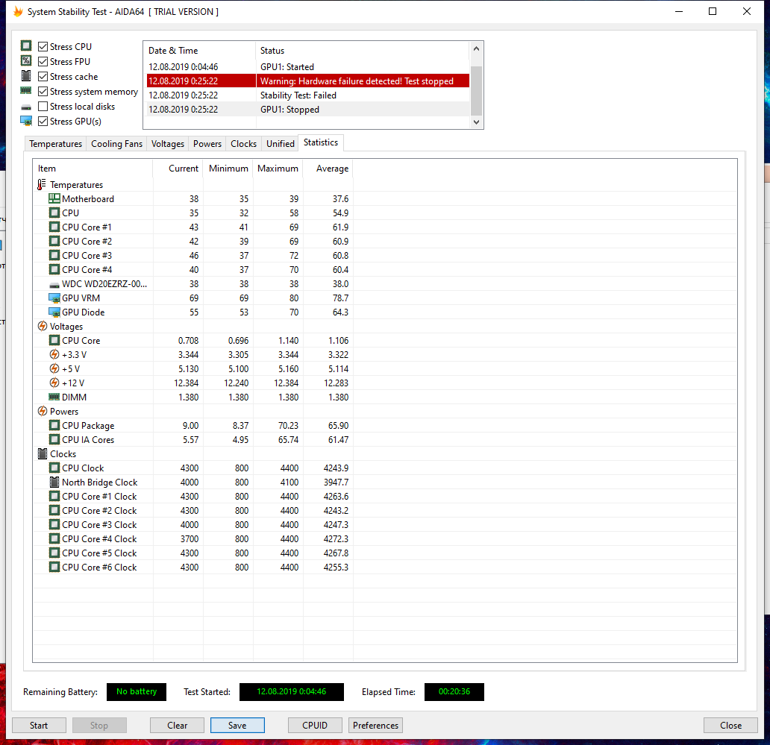Click the icon of +3.3 V row

click(54, 354)
